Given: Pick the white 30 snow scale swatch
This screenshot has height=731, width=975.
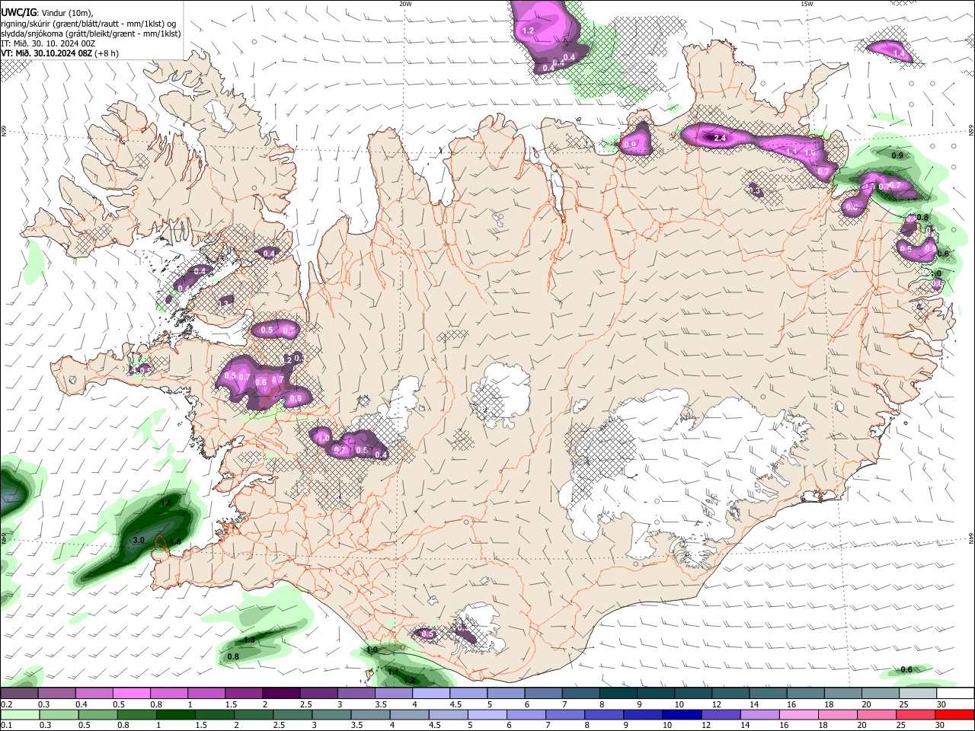Looking at the screenshot, I should [x=956, y=694].
